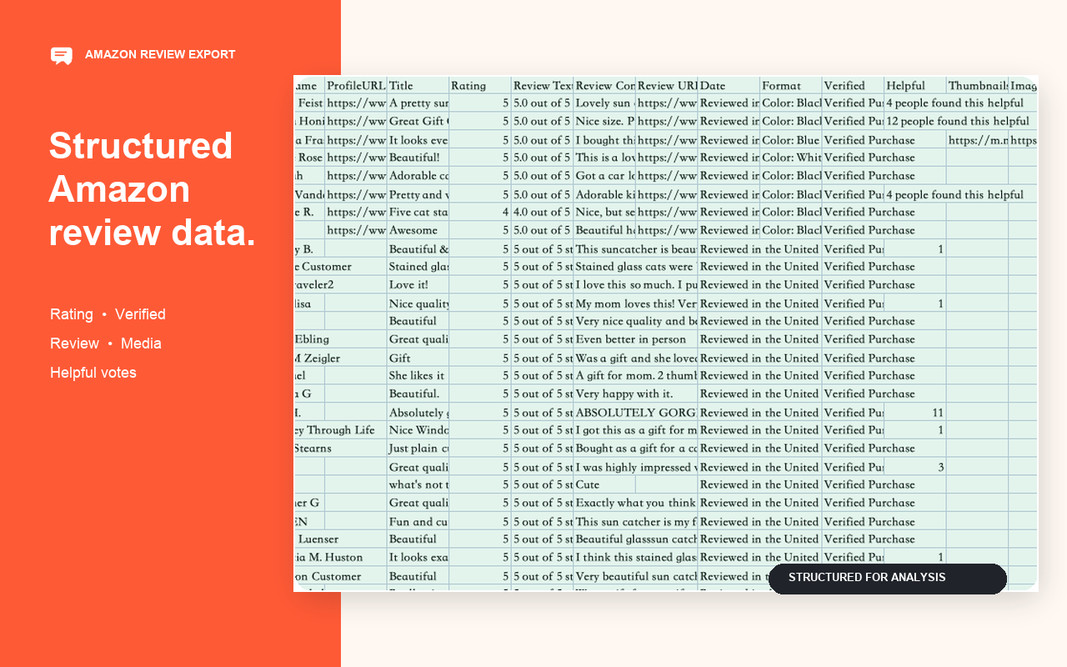
Task: Select the 'Color: Blue' format cell
Action: [791, 140]
